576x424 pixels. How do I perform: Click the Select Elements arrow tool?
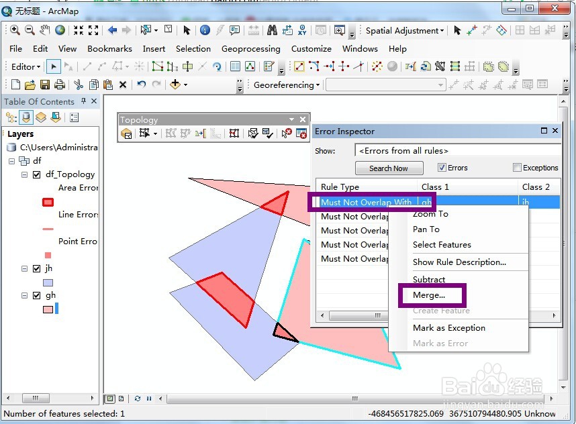pyautogui.click(x=187, y=30)
